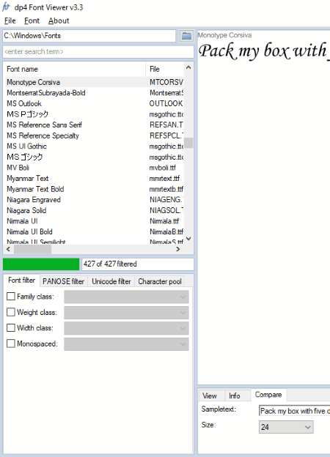Click the dp4 Font Viewer app icon in the title bar
Image resolution: width=330 pixels, height=457 pixels.
6,7
